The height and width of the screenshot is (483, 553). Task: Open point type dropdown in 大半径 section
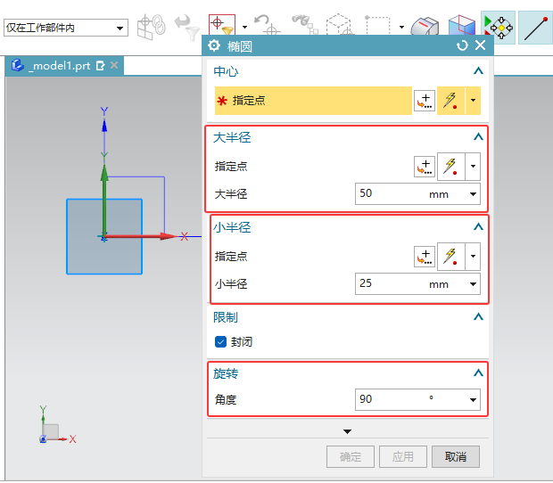[x=473, y=167]
